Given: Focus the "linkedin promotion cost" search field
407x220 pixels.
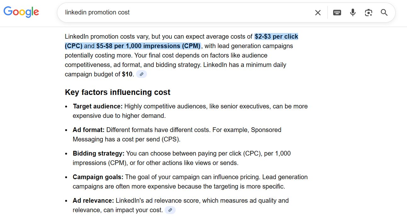Looking at the screenshot, I should click(186, 13).
